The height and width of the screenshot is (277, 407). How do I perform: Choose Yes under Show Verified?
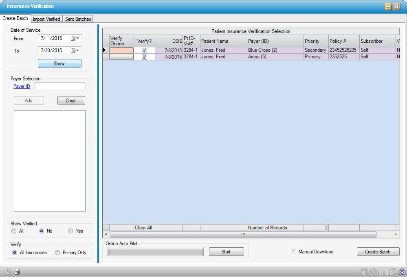click(70, 231)
